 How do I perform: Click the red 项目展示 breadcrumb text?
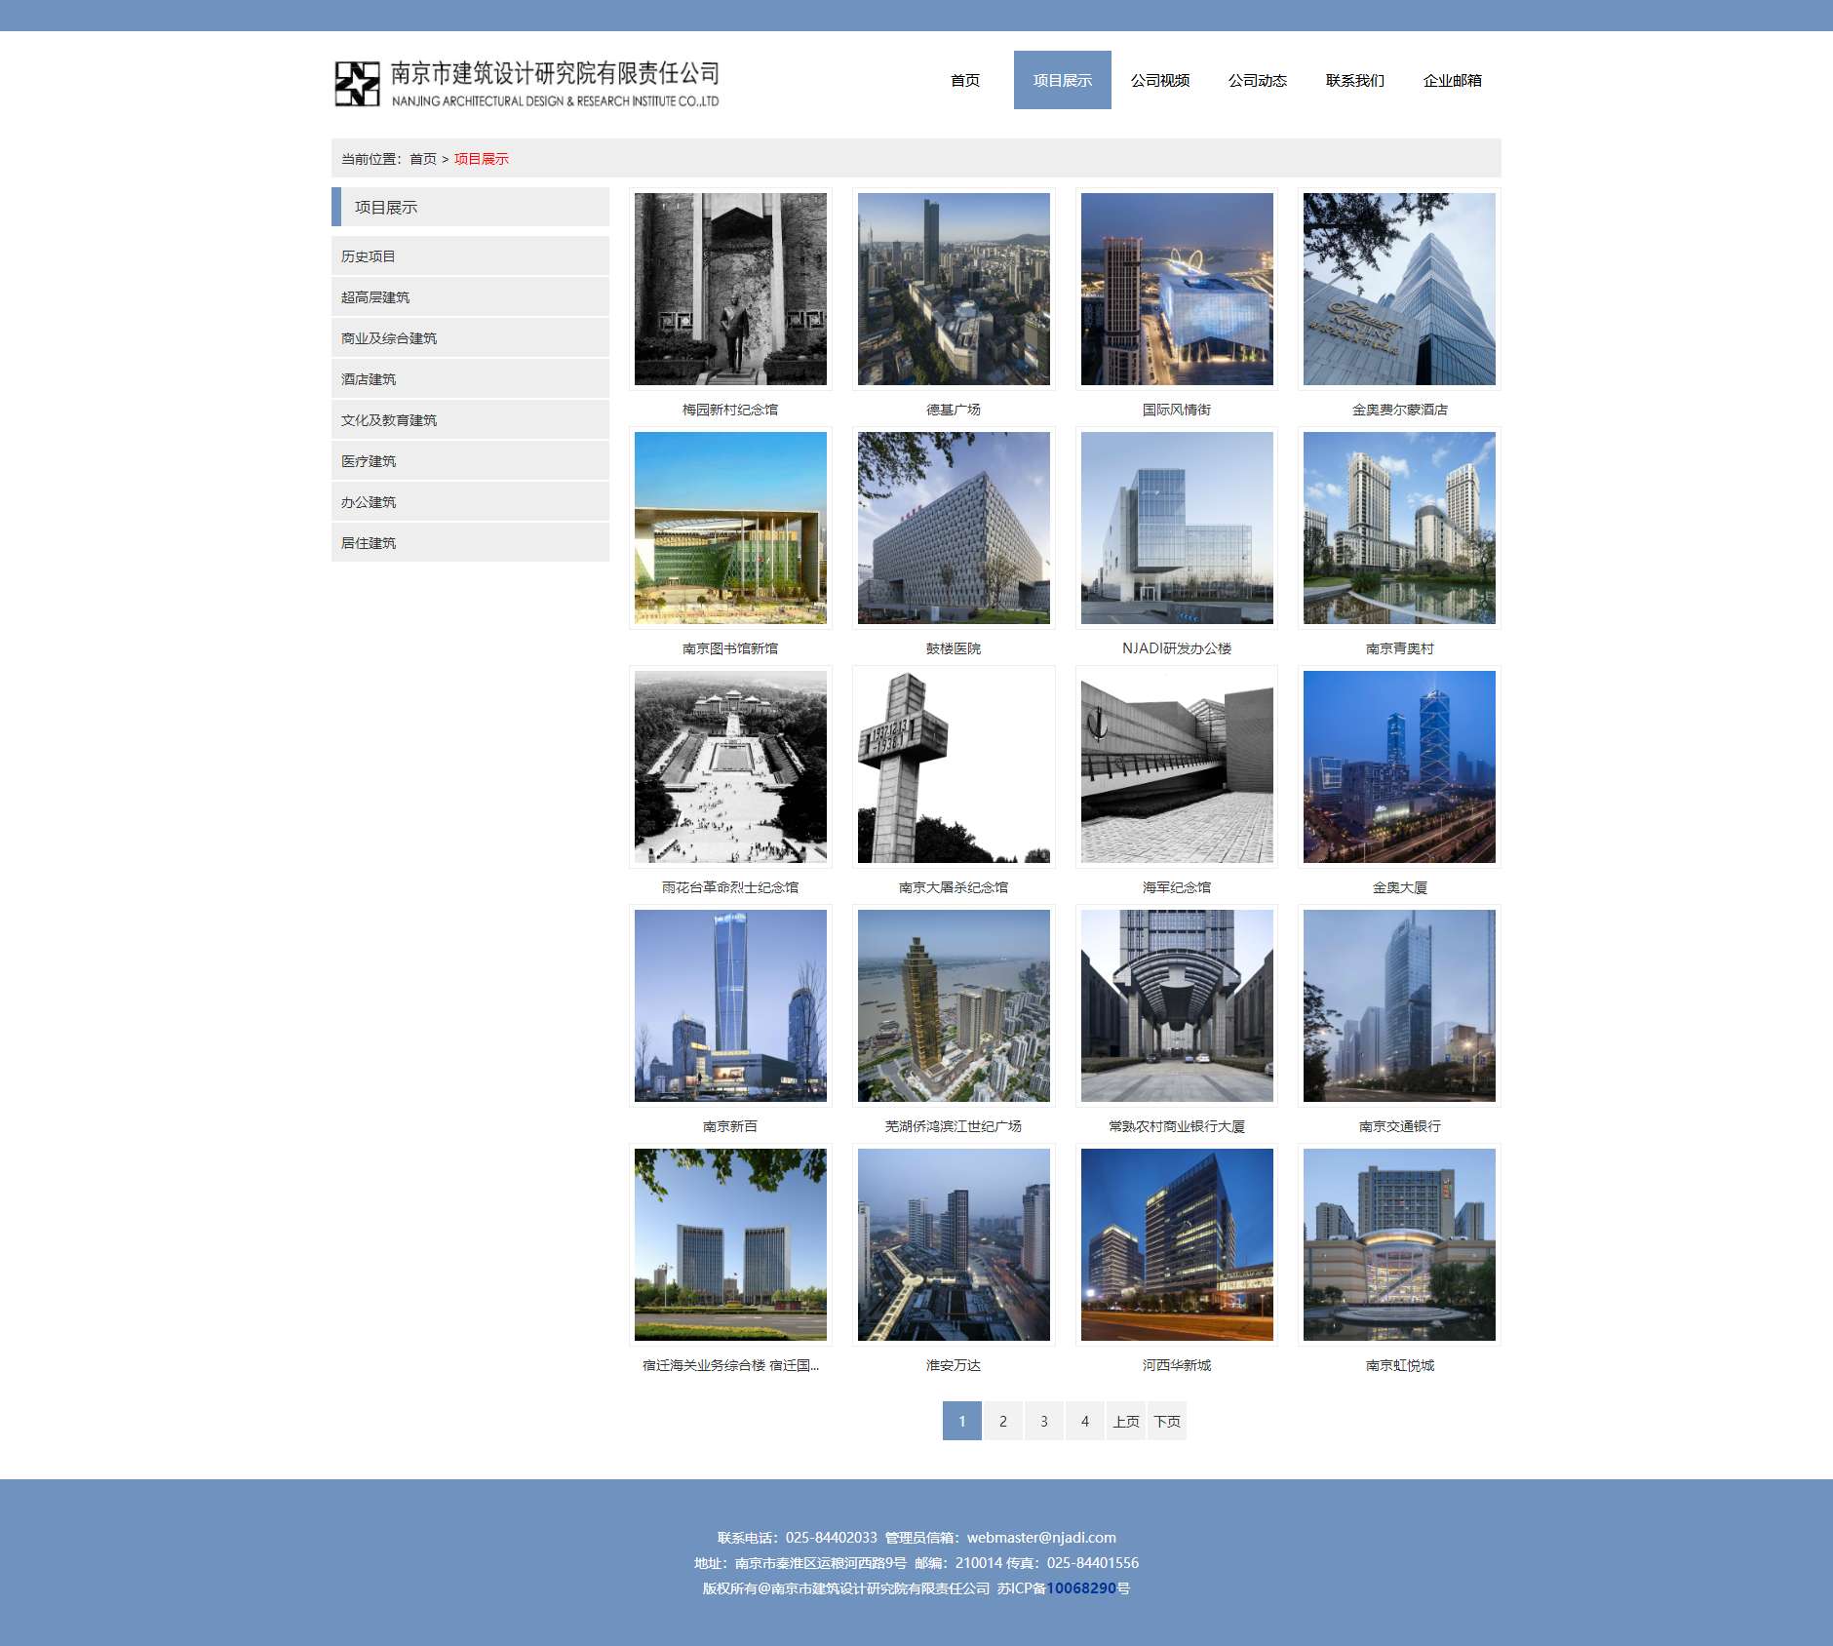482,159
